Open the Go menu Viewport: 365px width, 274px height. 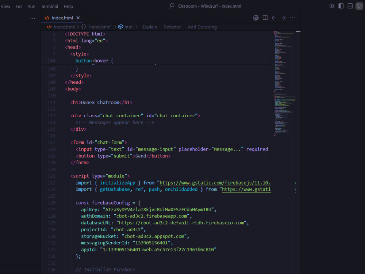19,6
